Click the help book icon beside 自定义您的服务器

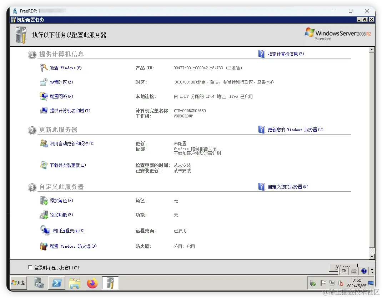click(262, 187)
